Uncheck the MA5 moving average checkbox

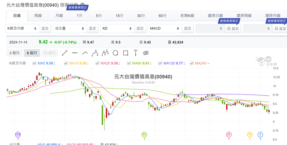[34, 63]
